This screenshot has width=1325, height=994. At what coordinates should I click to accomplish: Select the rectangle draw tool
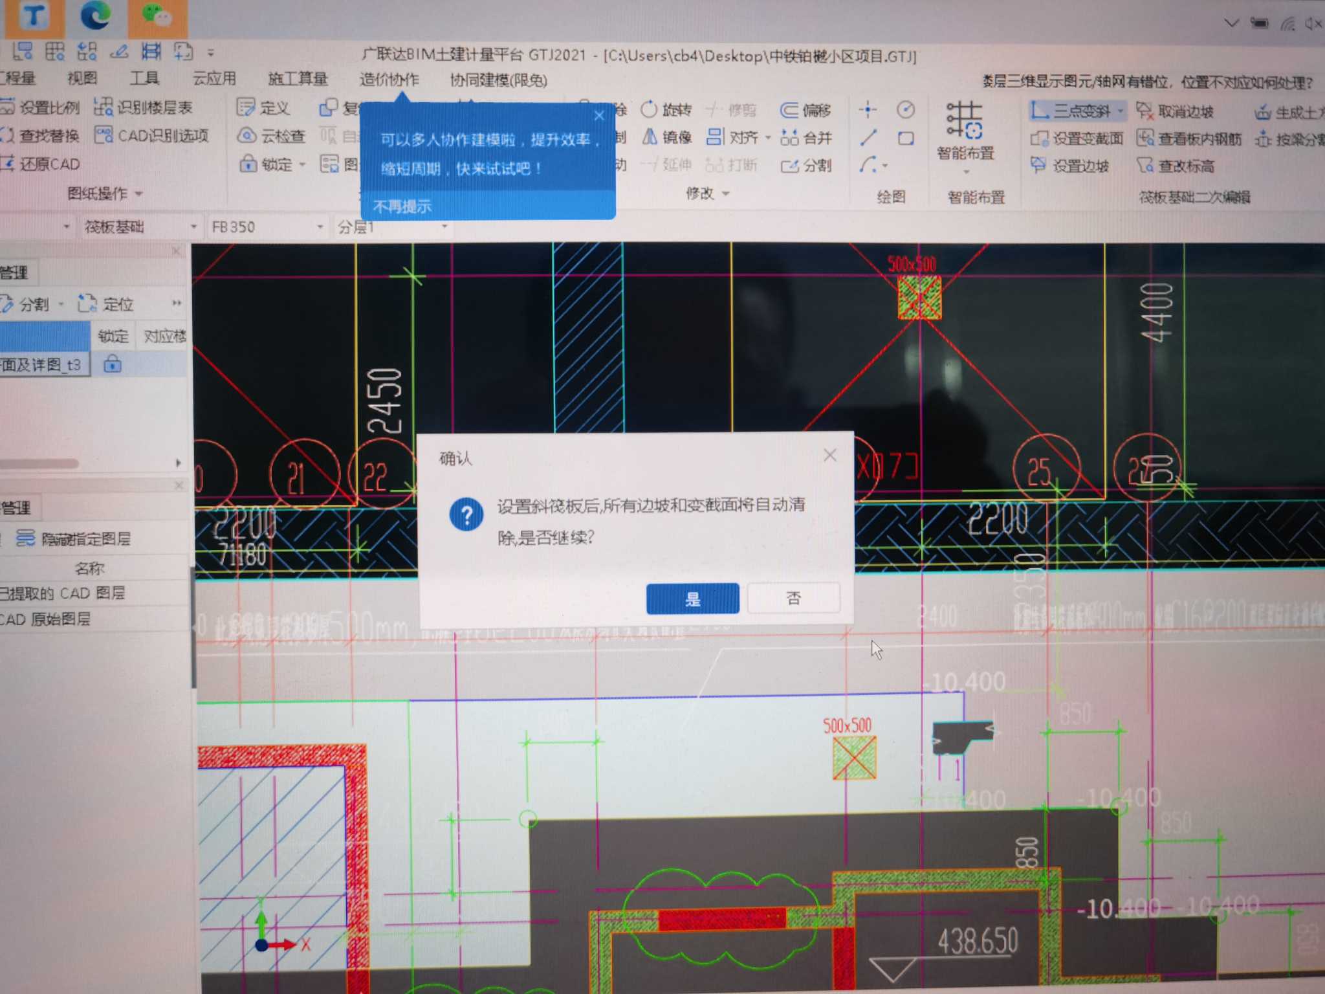point(906,138)
